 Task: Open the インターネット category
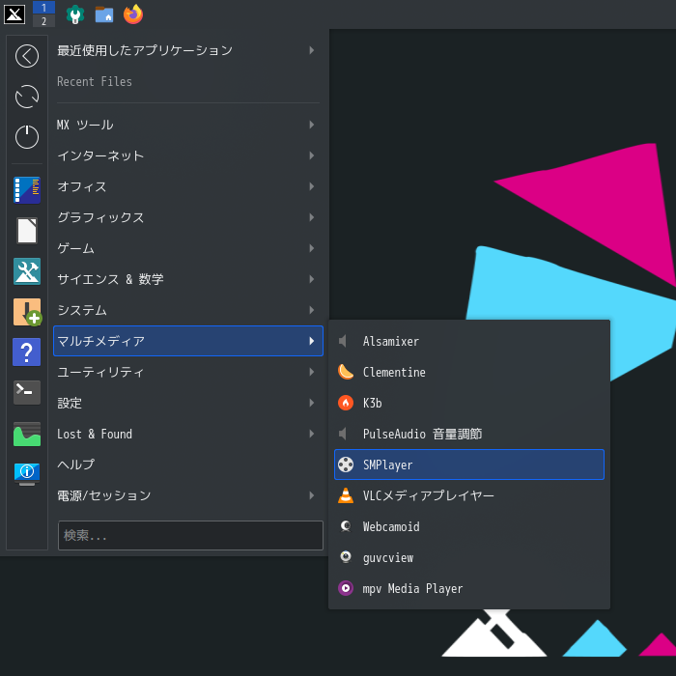point(188,155)
